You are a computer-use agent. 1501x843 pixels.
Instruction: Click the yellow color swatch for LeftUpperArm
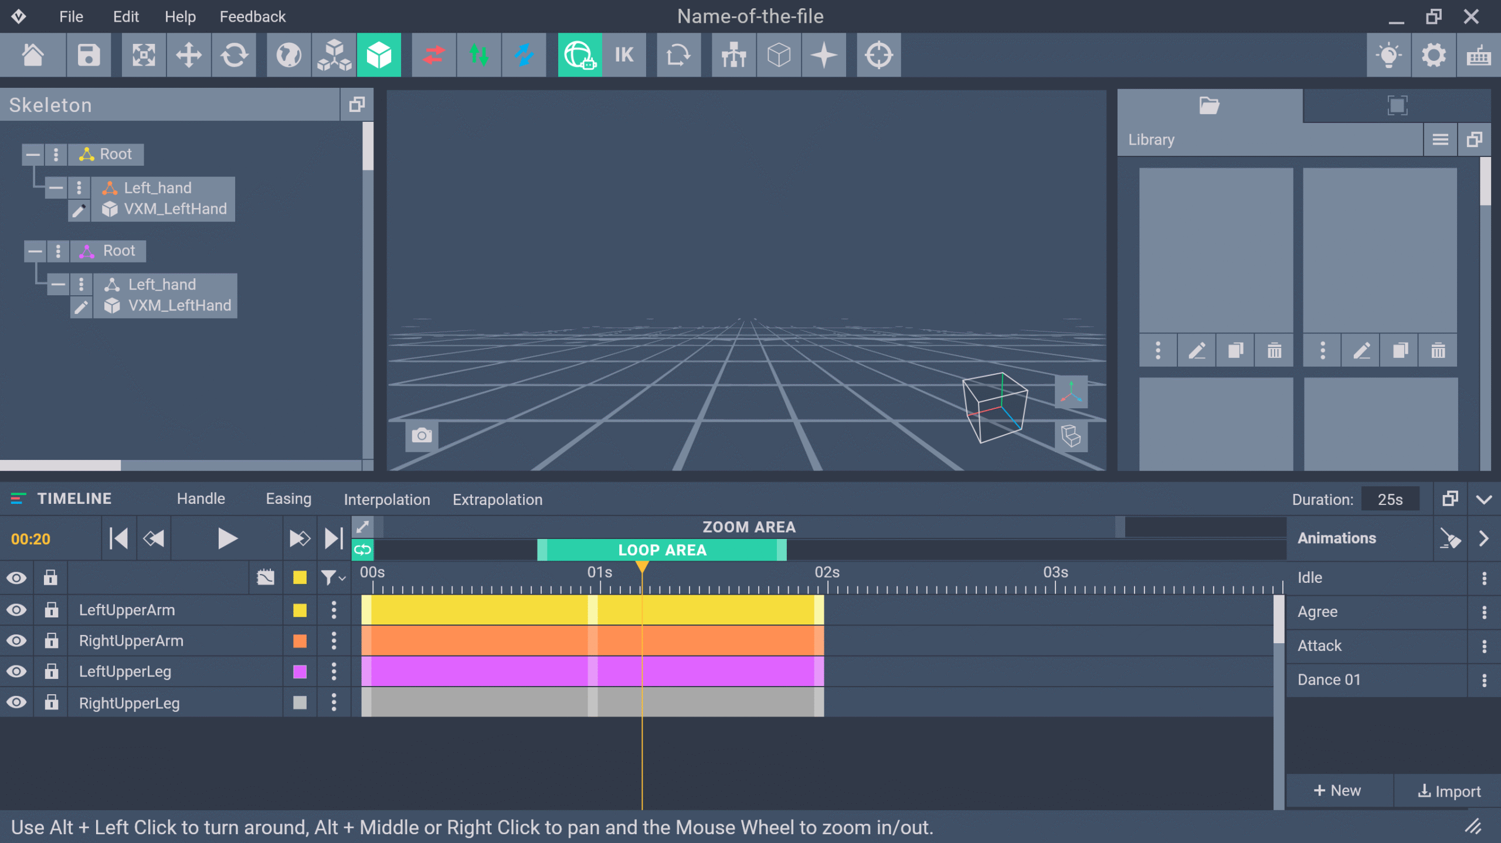300,610
